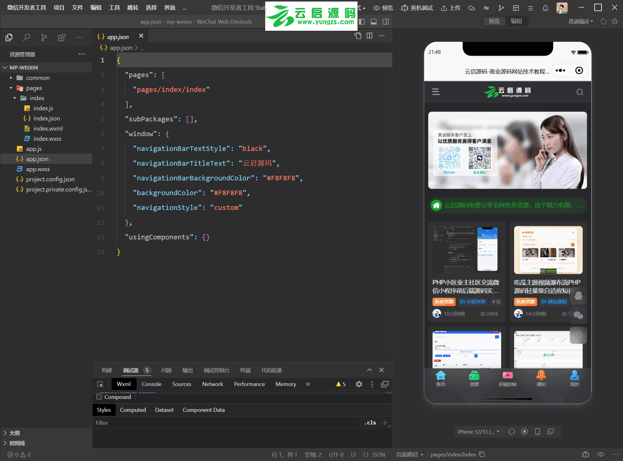Switch to the Network tab

213,384
